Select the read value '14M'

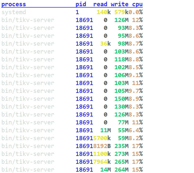click(x=105, y=170)
